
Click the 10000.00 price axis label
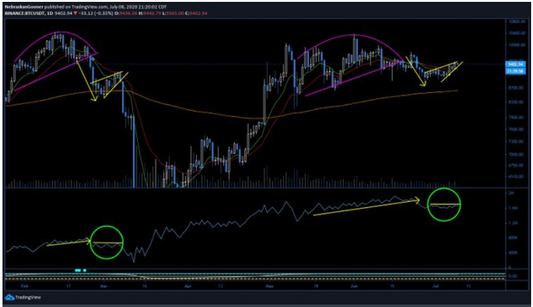(516, 45)
